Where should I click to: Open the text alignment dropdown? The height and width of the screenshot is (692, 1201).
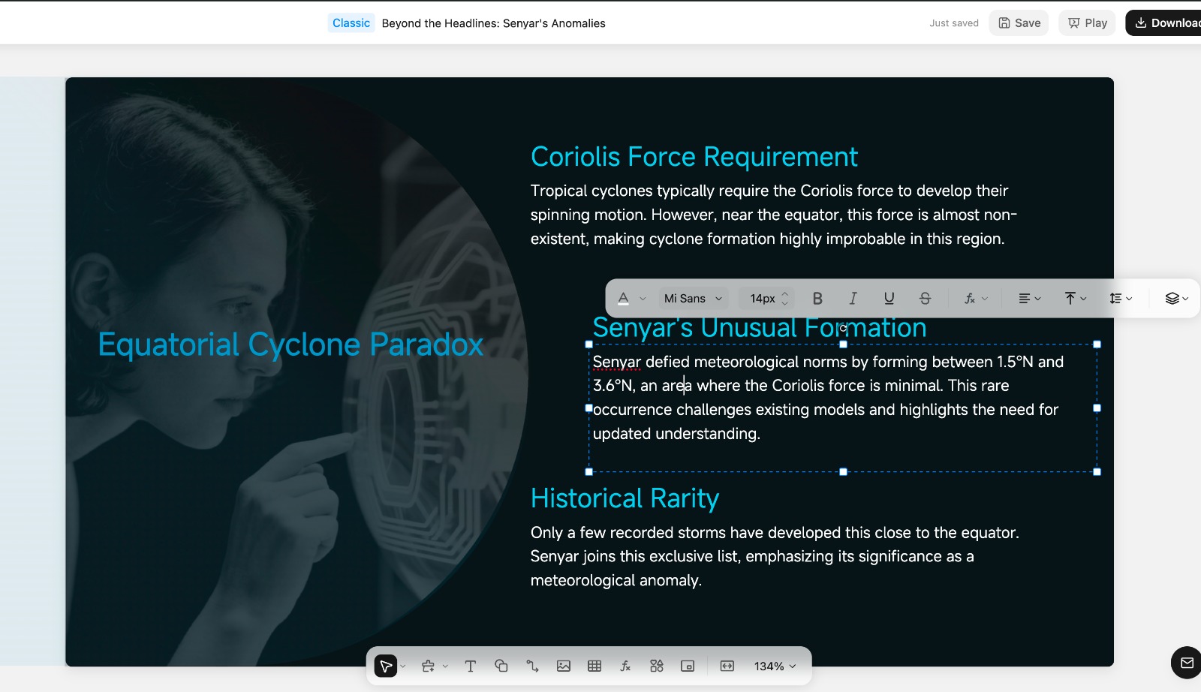(1029, 299)
